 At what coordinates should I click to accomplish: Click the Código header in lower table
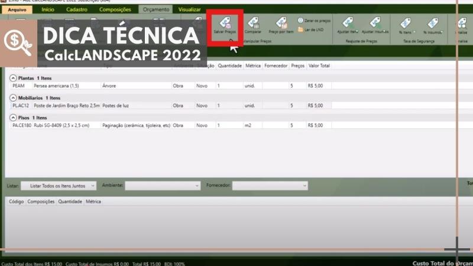tap(16, 202)
